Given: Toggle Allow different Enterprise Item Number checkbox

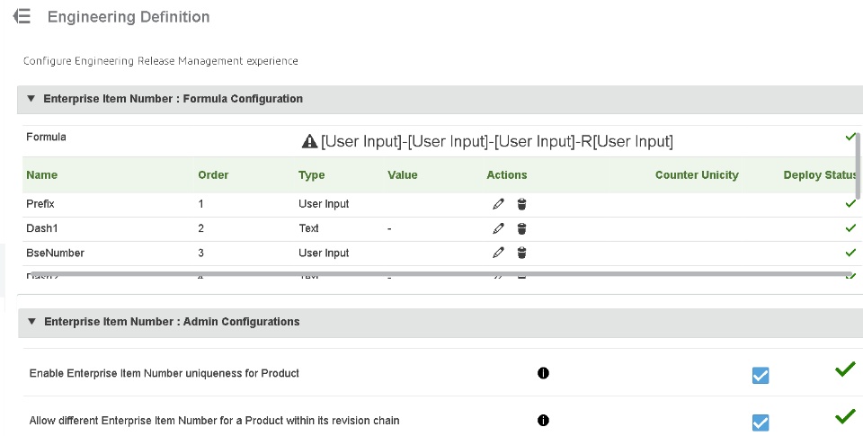Looking at the screenshot, I should pyautogui.click(x=761, y=422).
